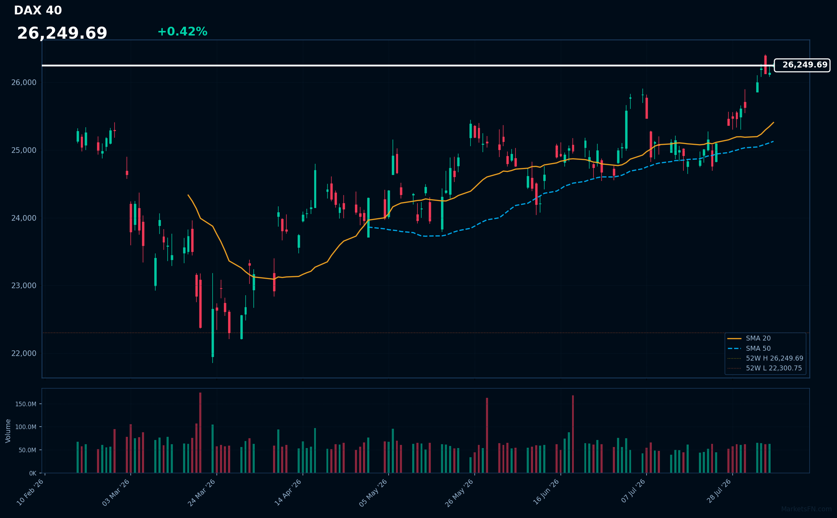
Task: Click the "50.0M" volume axis label
Action: (x=27, y=450)
